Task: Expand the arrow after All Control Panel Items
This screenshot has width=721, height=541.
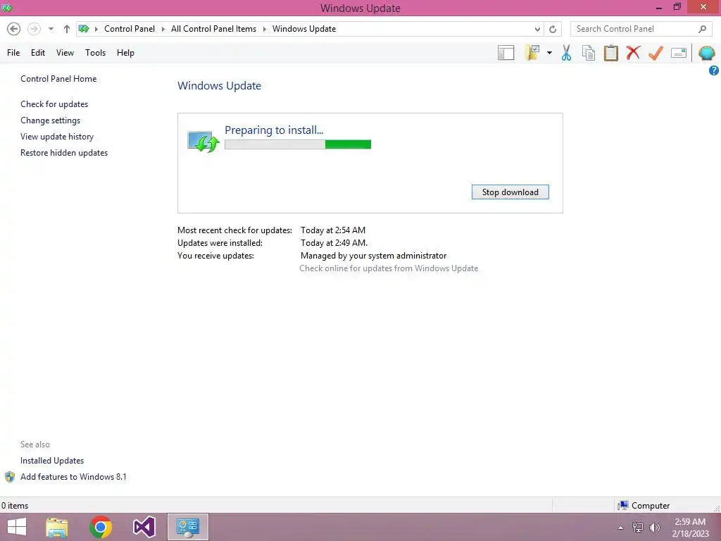Action: click(x=265, y=29)
